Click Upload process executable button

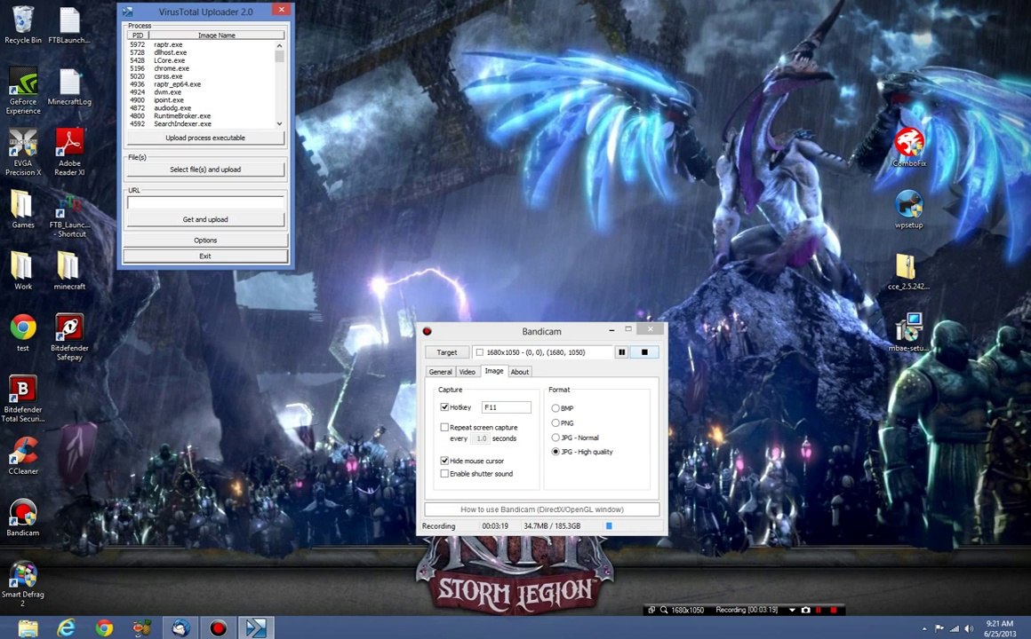tap(205, 138)
